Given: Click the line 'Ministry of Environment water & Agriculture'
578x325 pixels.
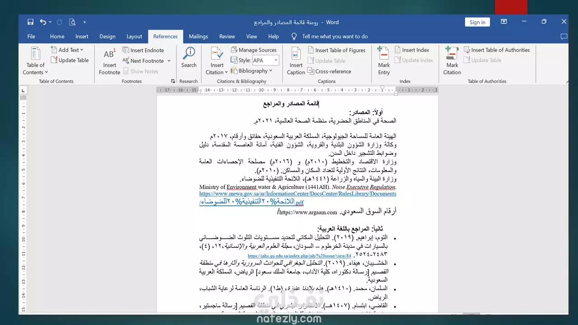Looking at the screenshot, I should click(x=298, y=187).
